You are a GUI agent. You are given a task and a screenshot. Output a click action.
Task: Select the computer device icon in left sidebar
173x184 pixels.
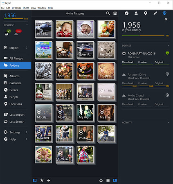7,34
